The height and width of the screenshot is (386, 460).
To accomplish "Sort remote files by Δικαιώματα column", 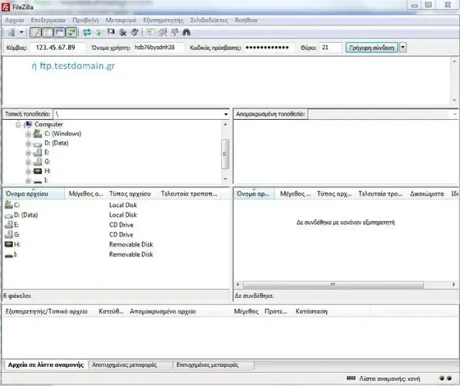I will point(427,194).
